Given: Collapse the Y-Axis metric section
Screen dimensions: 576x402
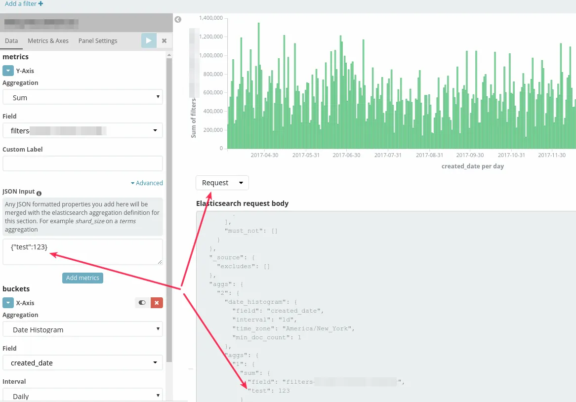Looking at the screenshot, I should coord(8,71).
